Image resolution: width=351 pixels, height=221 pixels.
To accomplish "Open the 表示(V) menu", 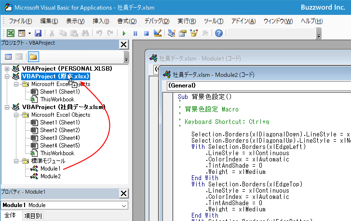I will 75,21.
